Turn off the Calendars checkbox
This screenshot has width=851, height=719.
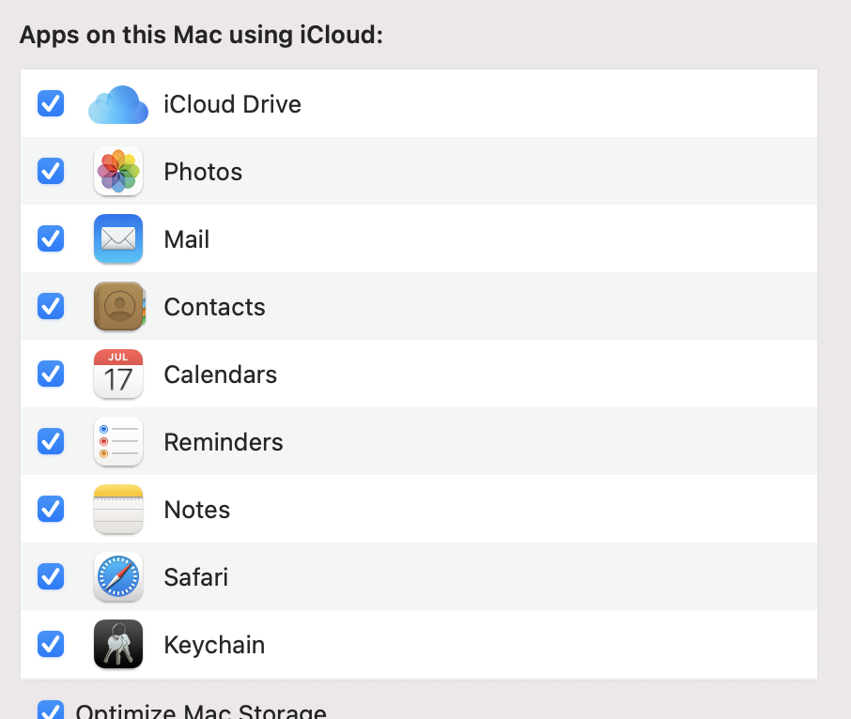[51, 375]
